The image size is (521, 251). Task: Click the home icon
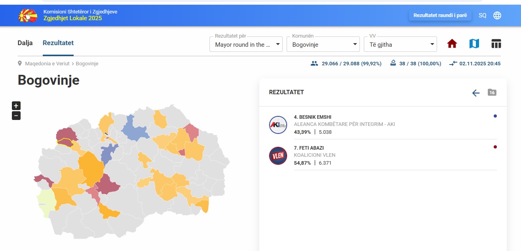(452, 44)
